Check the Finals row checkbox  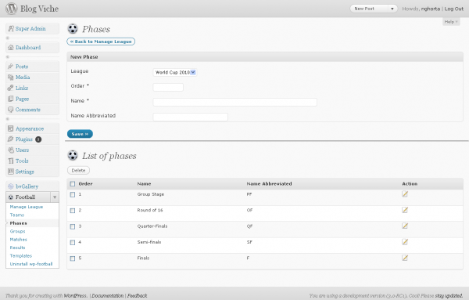pos(73,258)
